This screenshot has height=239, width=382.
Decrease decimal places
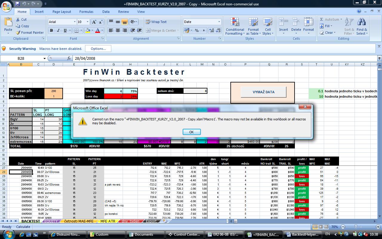[218, 30]
